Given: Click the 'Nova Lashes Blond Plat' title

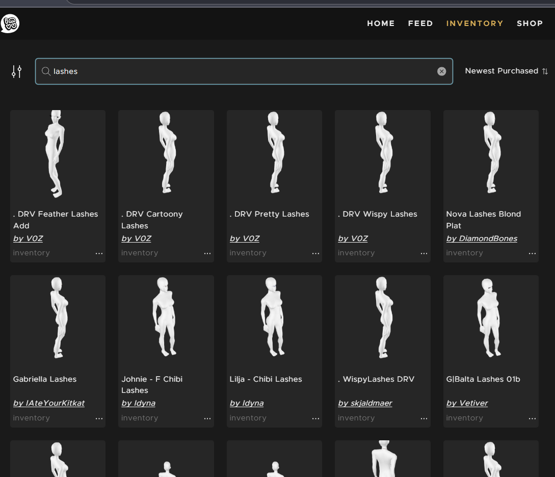Looking at the screenshot, I should 484,220.
